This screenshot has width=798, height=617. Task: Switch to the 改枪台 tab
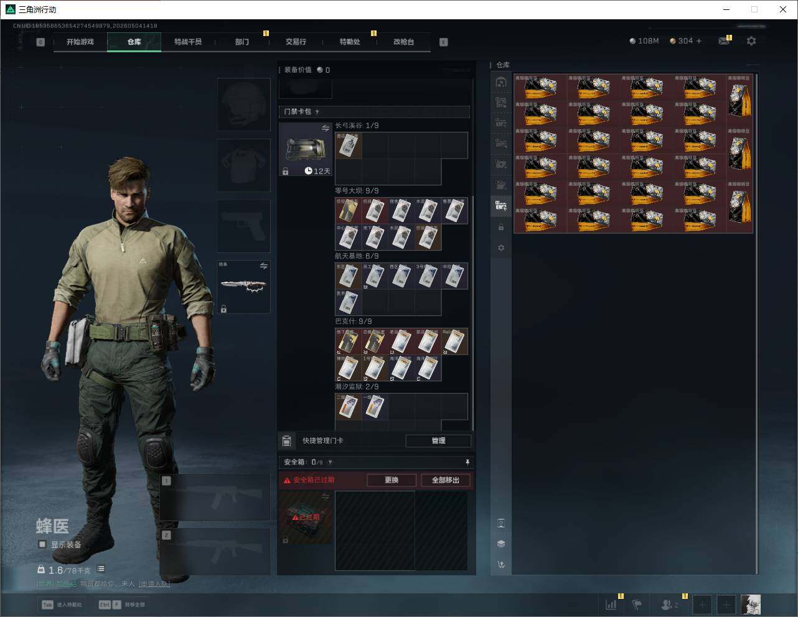(x=403, y=42)
